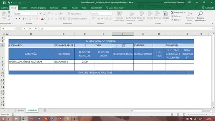Click the Windows Start button
215x121 pixels.
click(x=3, y=119)
